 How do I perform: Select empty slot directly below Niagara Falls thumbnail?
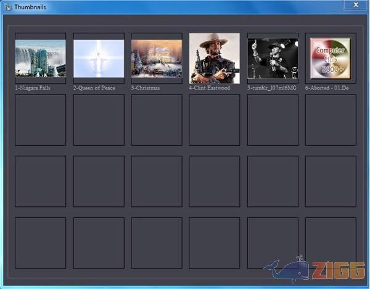click(40, 120)
